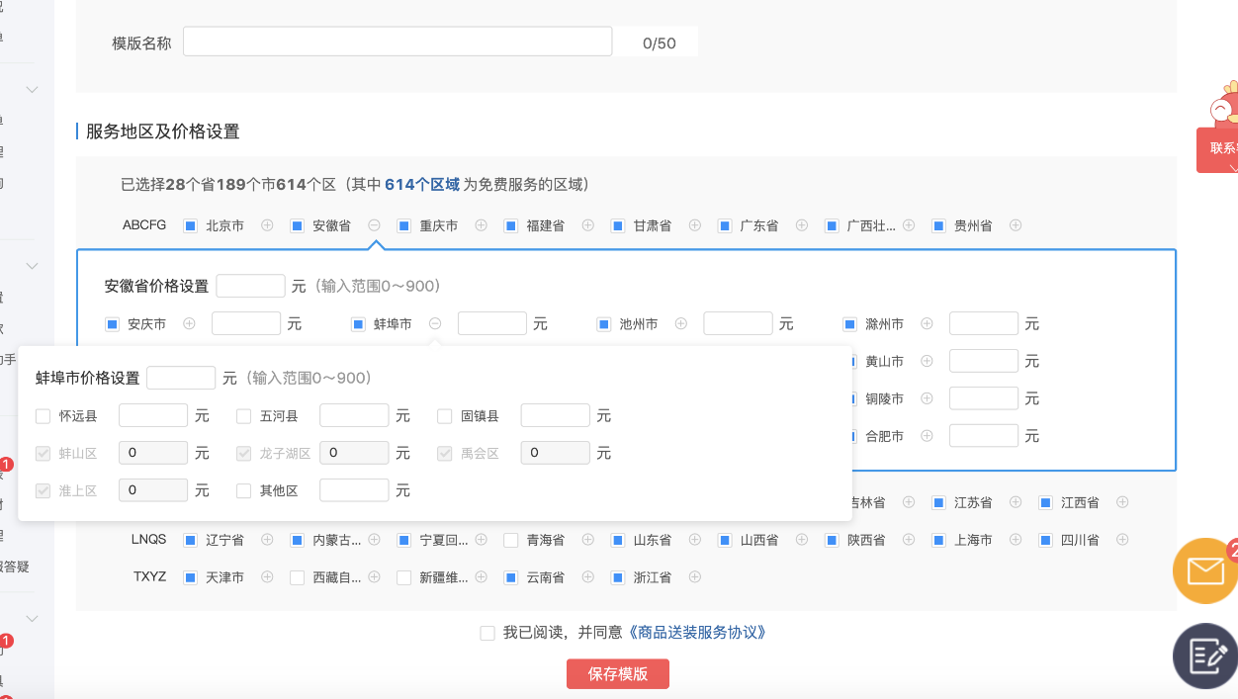Expand the 贵州省 city list
The width and height of the screenshot is (1238, 699).
1015,225
